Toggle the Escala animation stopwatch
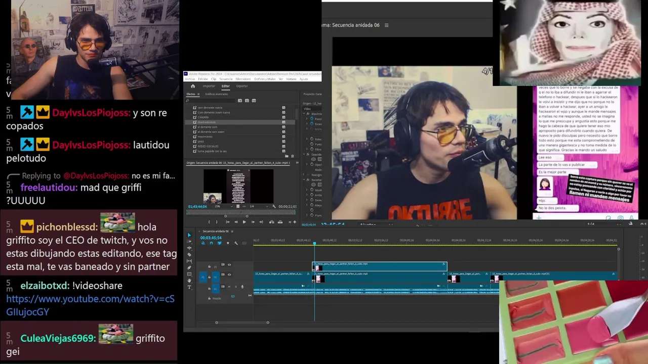 coord(312,124)
